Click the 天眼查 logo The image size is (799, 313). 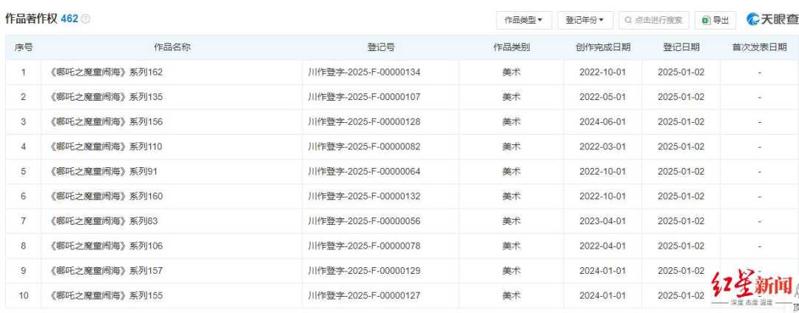(x=772, y=19)
